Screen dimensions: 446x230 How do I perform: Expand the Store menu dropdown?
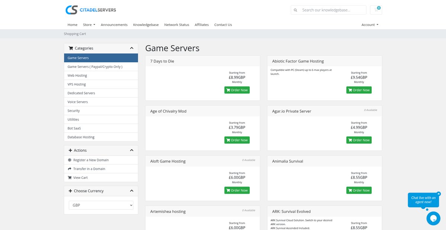[89, 25]
